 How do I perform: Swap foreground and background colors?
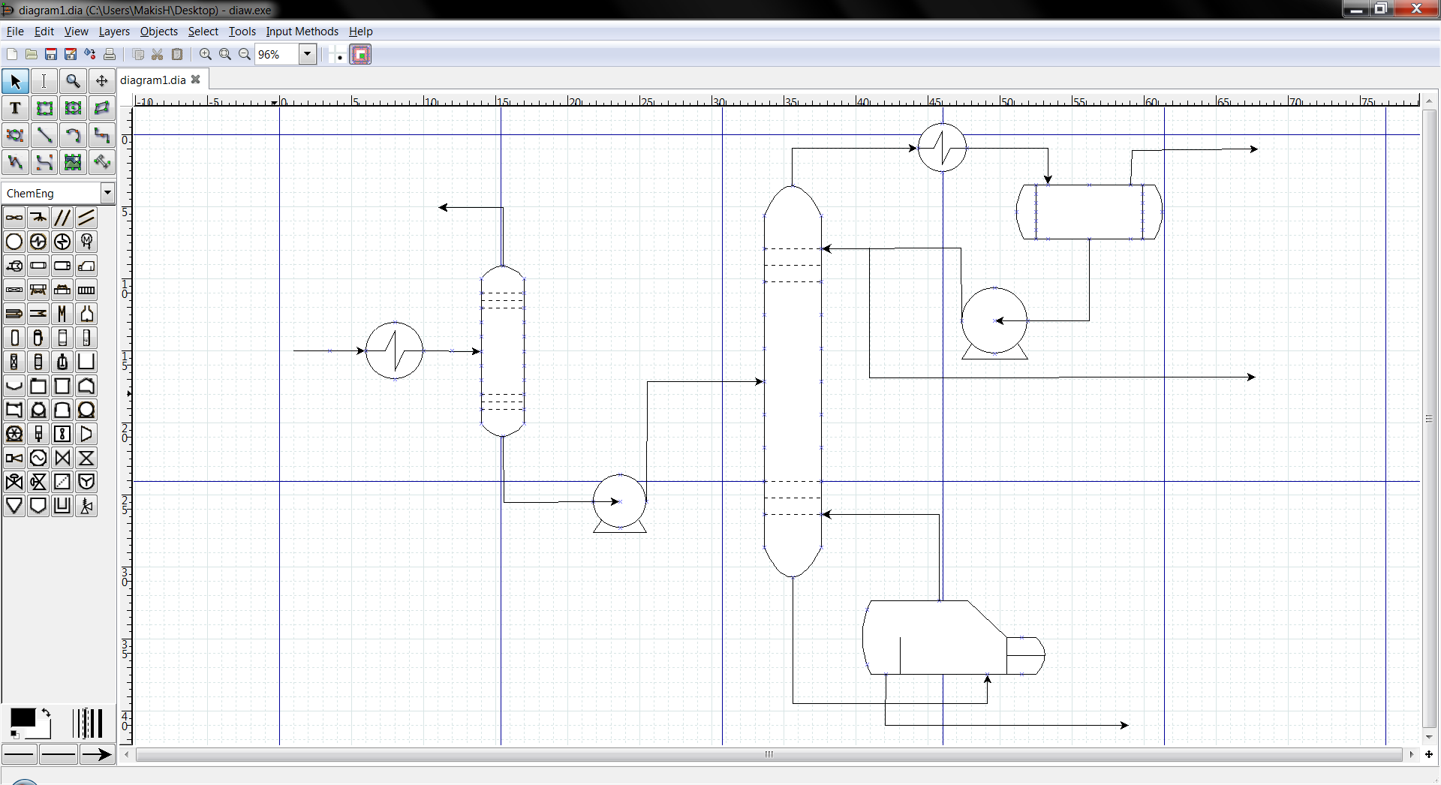[47, 713]
